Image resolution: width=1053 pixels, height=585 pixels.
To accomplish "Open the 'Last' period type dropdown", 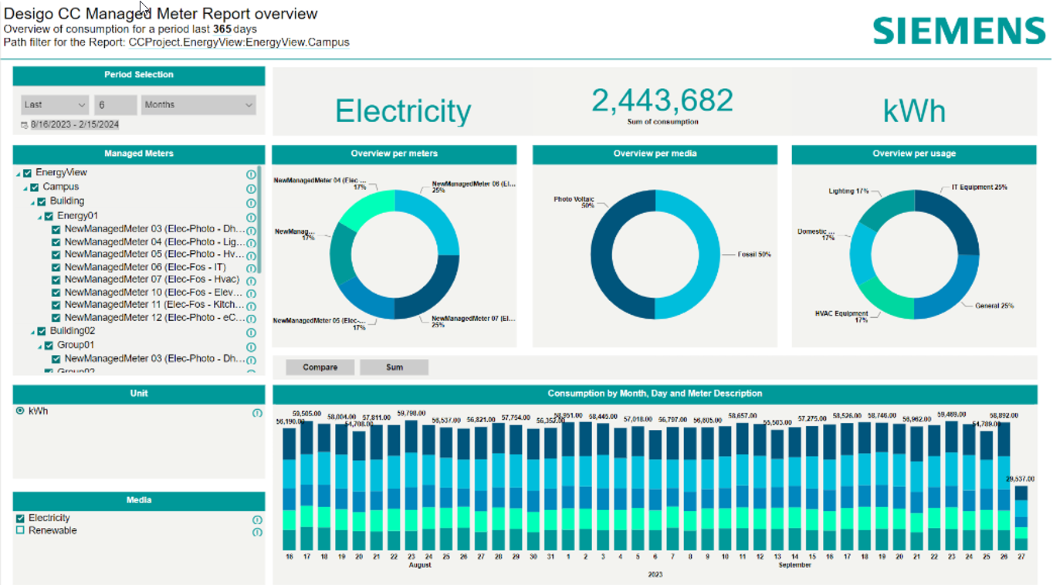I will [x=55, y=105].
